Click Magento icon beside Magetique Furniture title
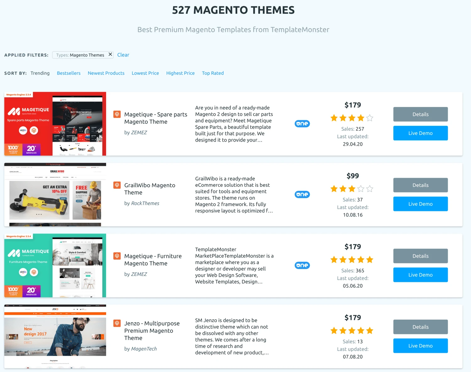This screenshot has width=471, height=372. 117,256
